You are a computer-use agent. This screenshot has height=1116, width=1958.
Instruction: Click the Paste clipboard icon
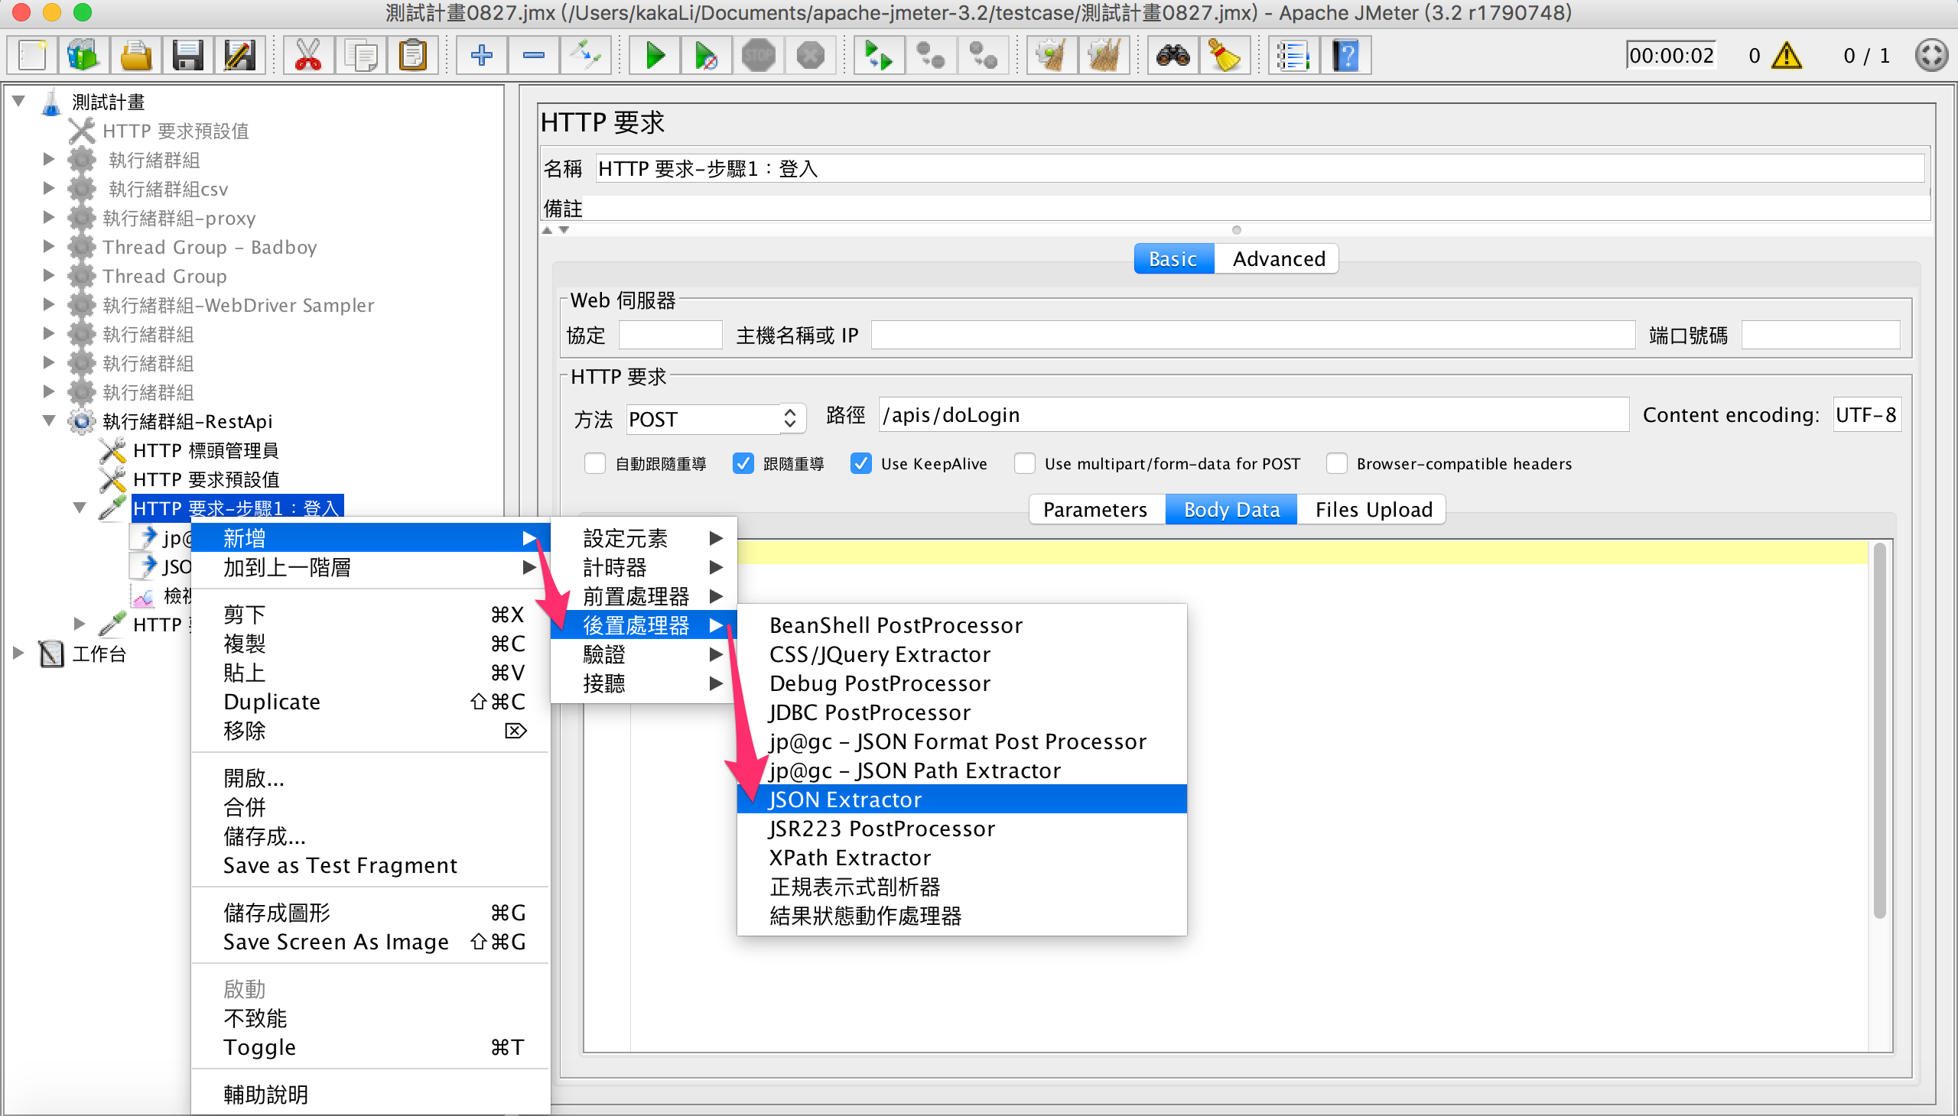[412, 55]
